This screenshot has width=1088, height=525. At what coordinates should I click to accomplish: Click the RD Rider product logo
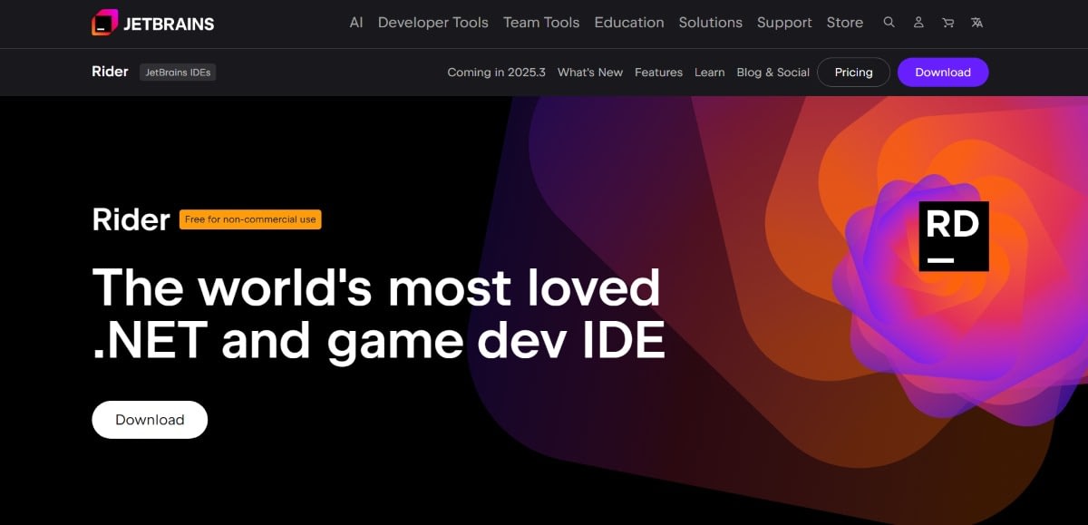[954, 236]
